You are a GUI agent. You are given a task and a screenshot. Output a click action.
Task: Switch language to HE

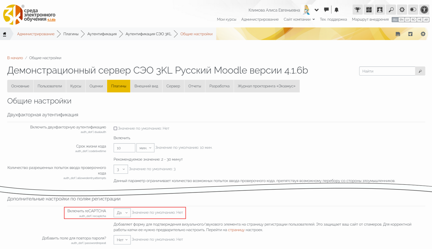coord(420,20)
